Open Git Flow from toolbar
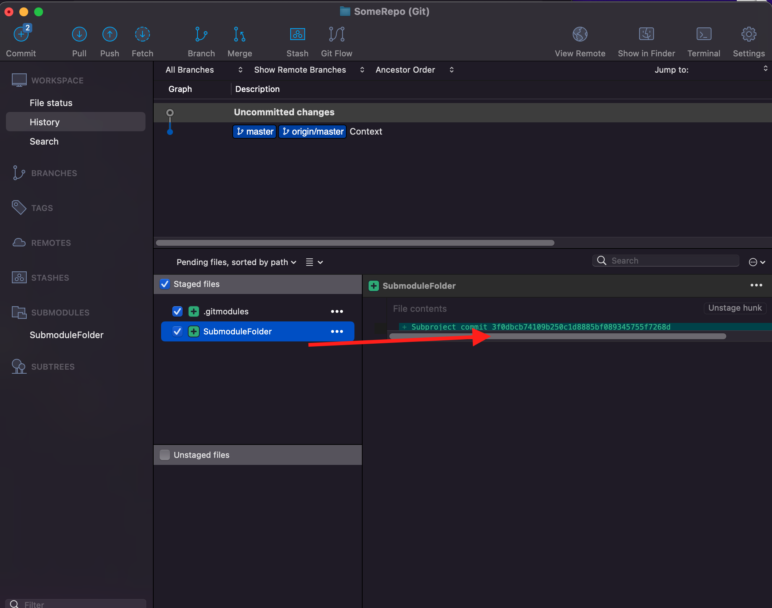772x608 pixels. pyautogui.click(x=336, y=35)
